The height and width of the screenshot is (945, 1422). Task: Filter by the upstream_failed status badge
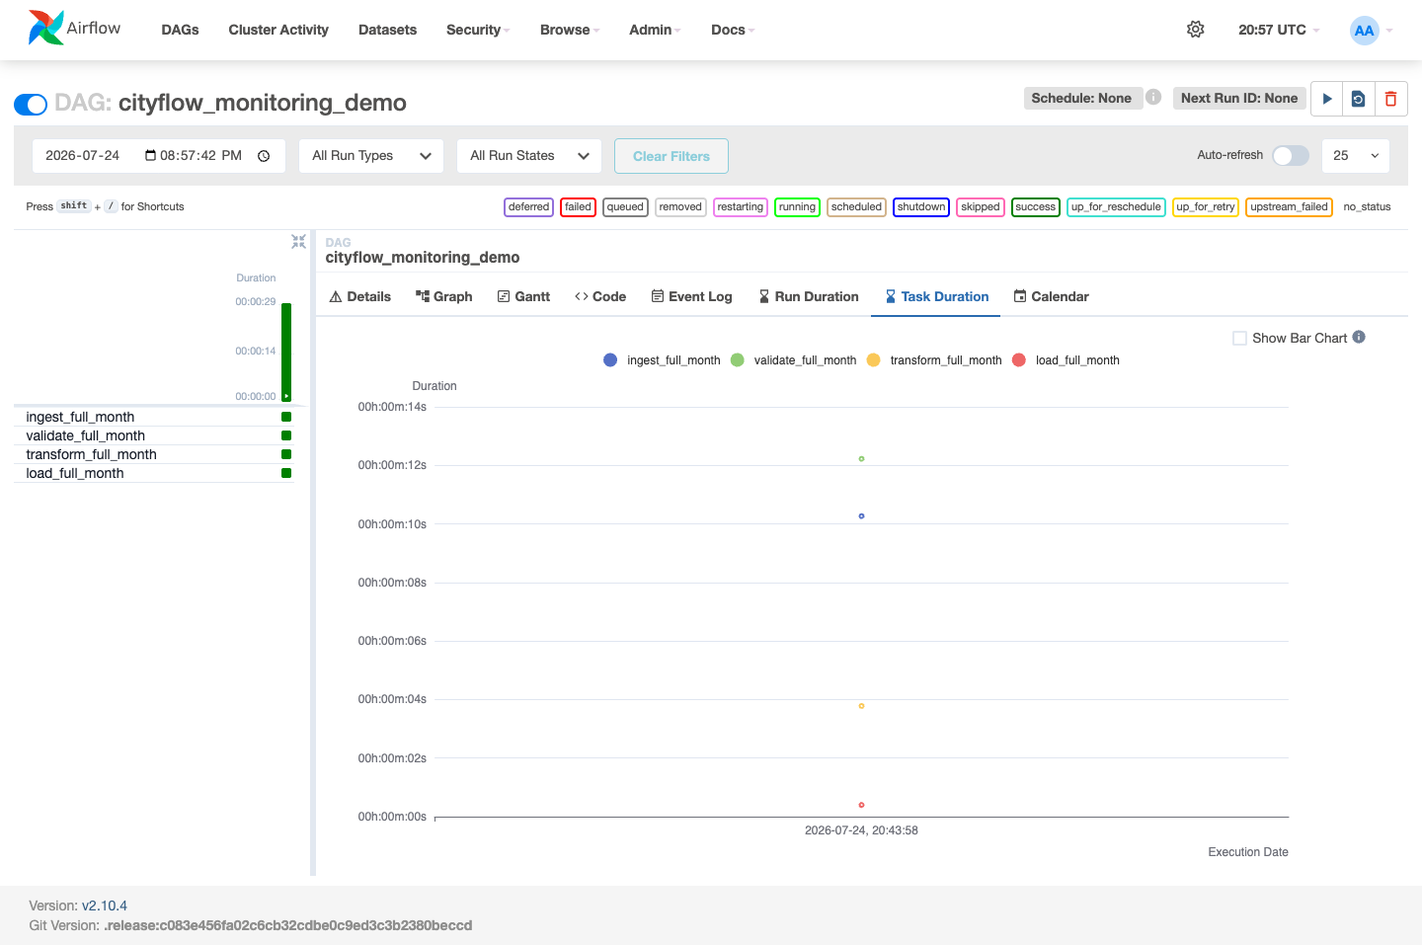coord(1289,206)
